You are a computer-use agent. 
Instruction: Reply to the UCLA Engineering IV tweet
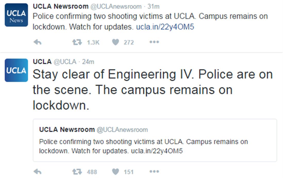tap(38, 172)
